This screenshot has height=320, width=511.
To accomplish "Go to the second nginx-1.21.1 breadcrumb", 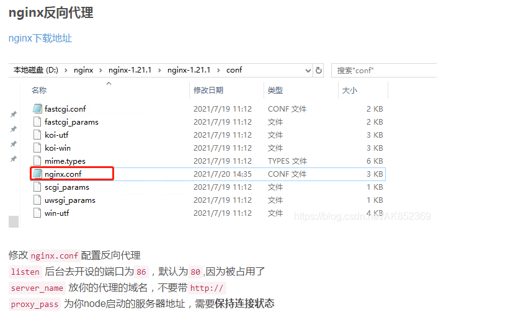I will 189,70.
